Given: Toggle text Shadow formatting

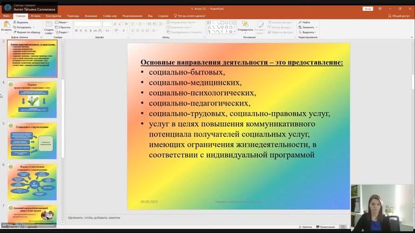Looking at the screenshot, I should pyautogui.click(x=91, y=31).
